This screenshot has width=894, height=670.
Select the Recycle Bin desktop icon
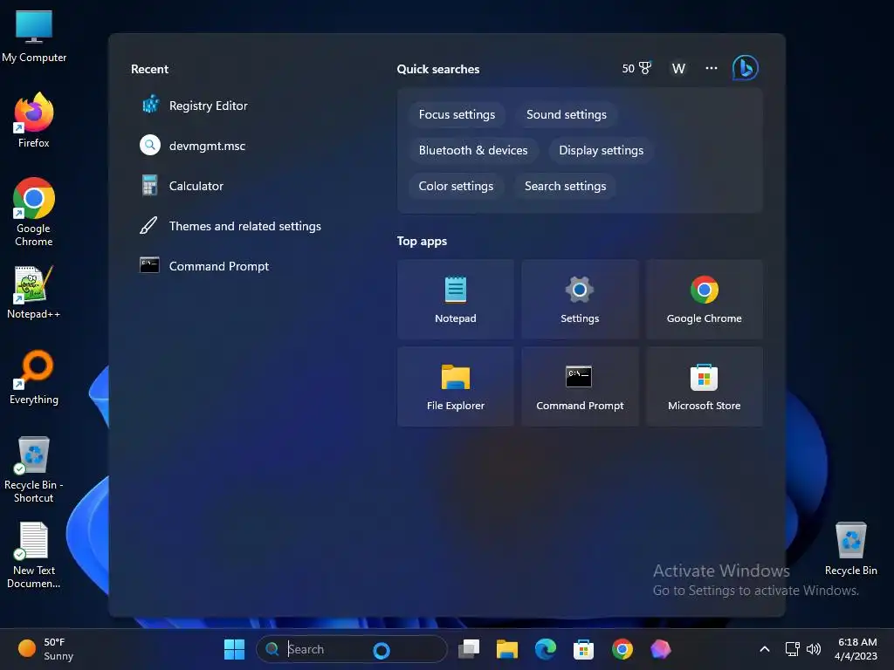[850, 549]
